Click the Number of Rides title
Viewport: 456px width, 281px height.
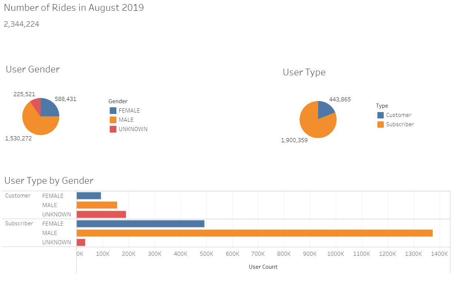pos(73,8)
